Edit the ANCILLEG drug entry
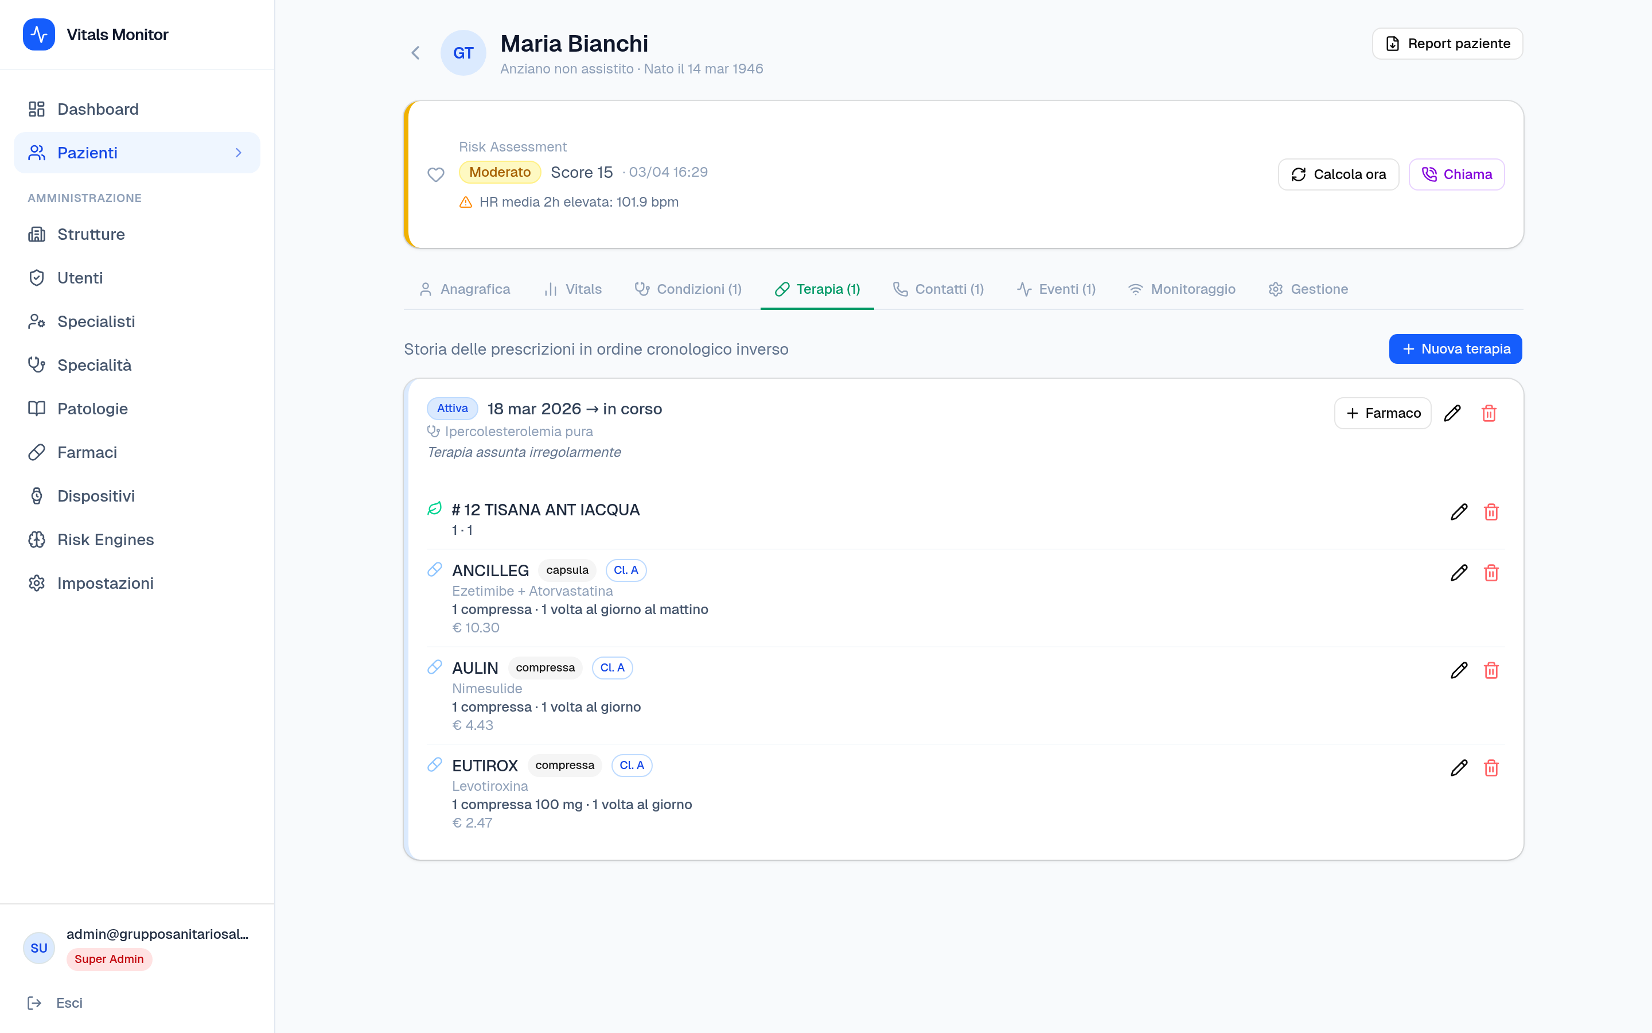 coord(1459,573)
